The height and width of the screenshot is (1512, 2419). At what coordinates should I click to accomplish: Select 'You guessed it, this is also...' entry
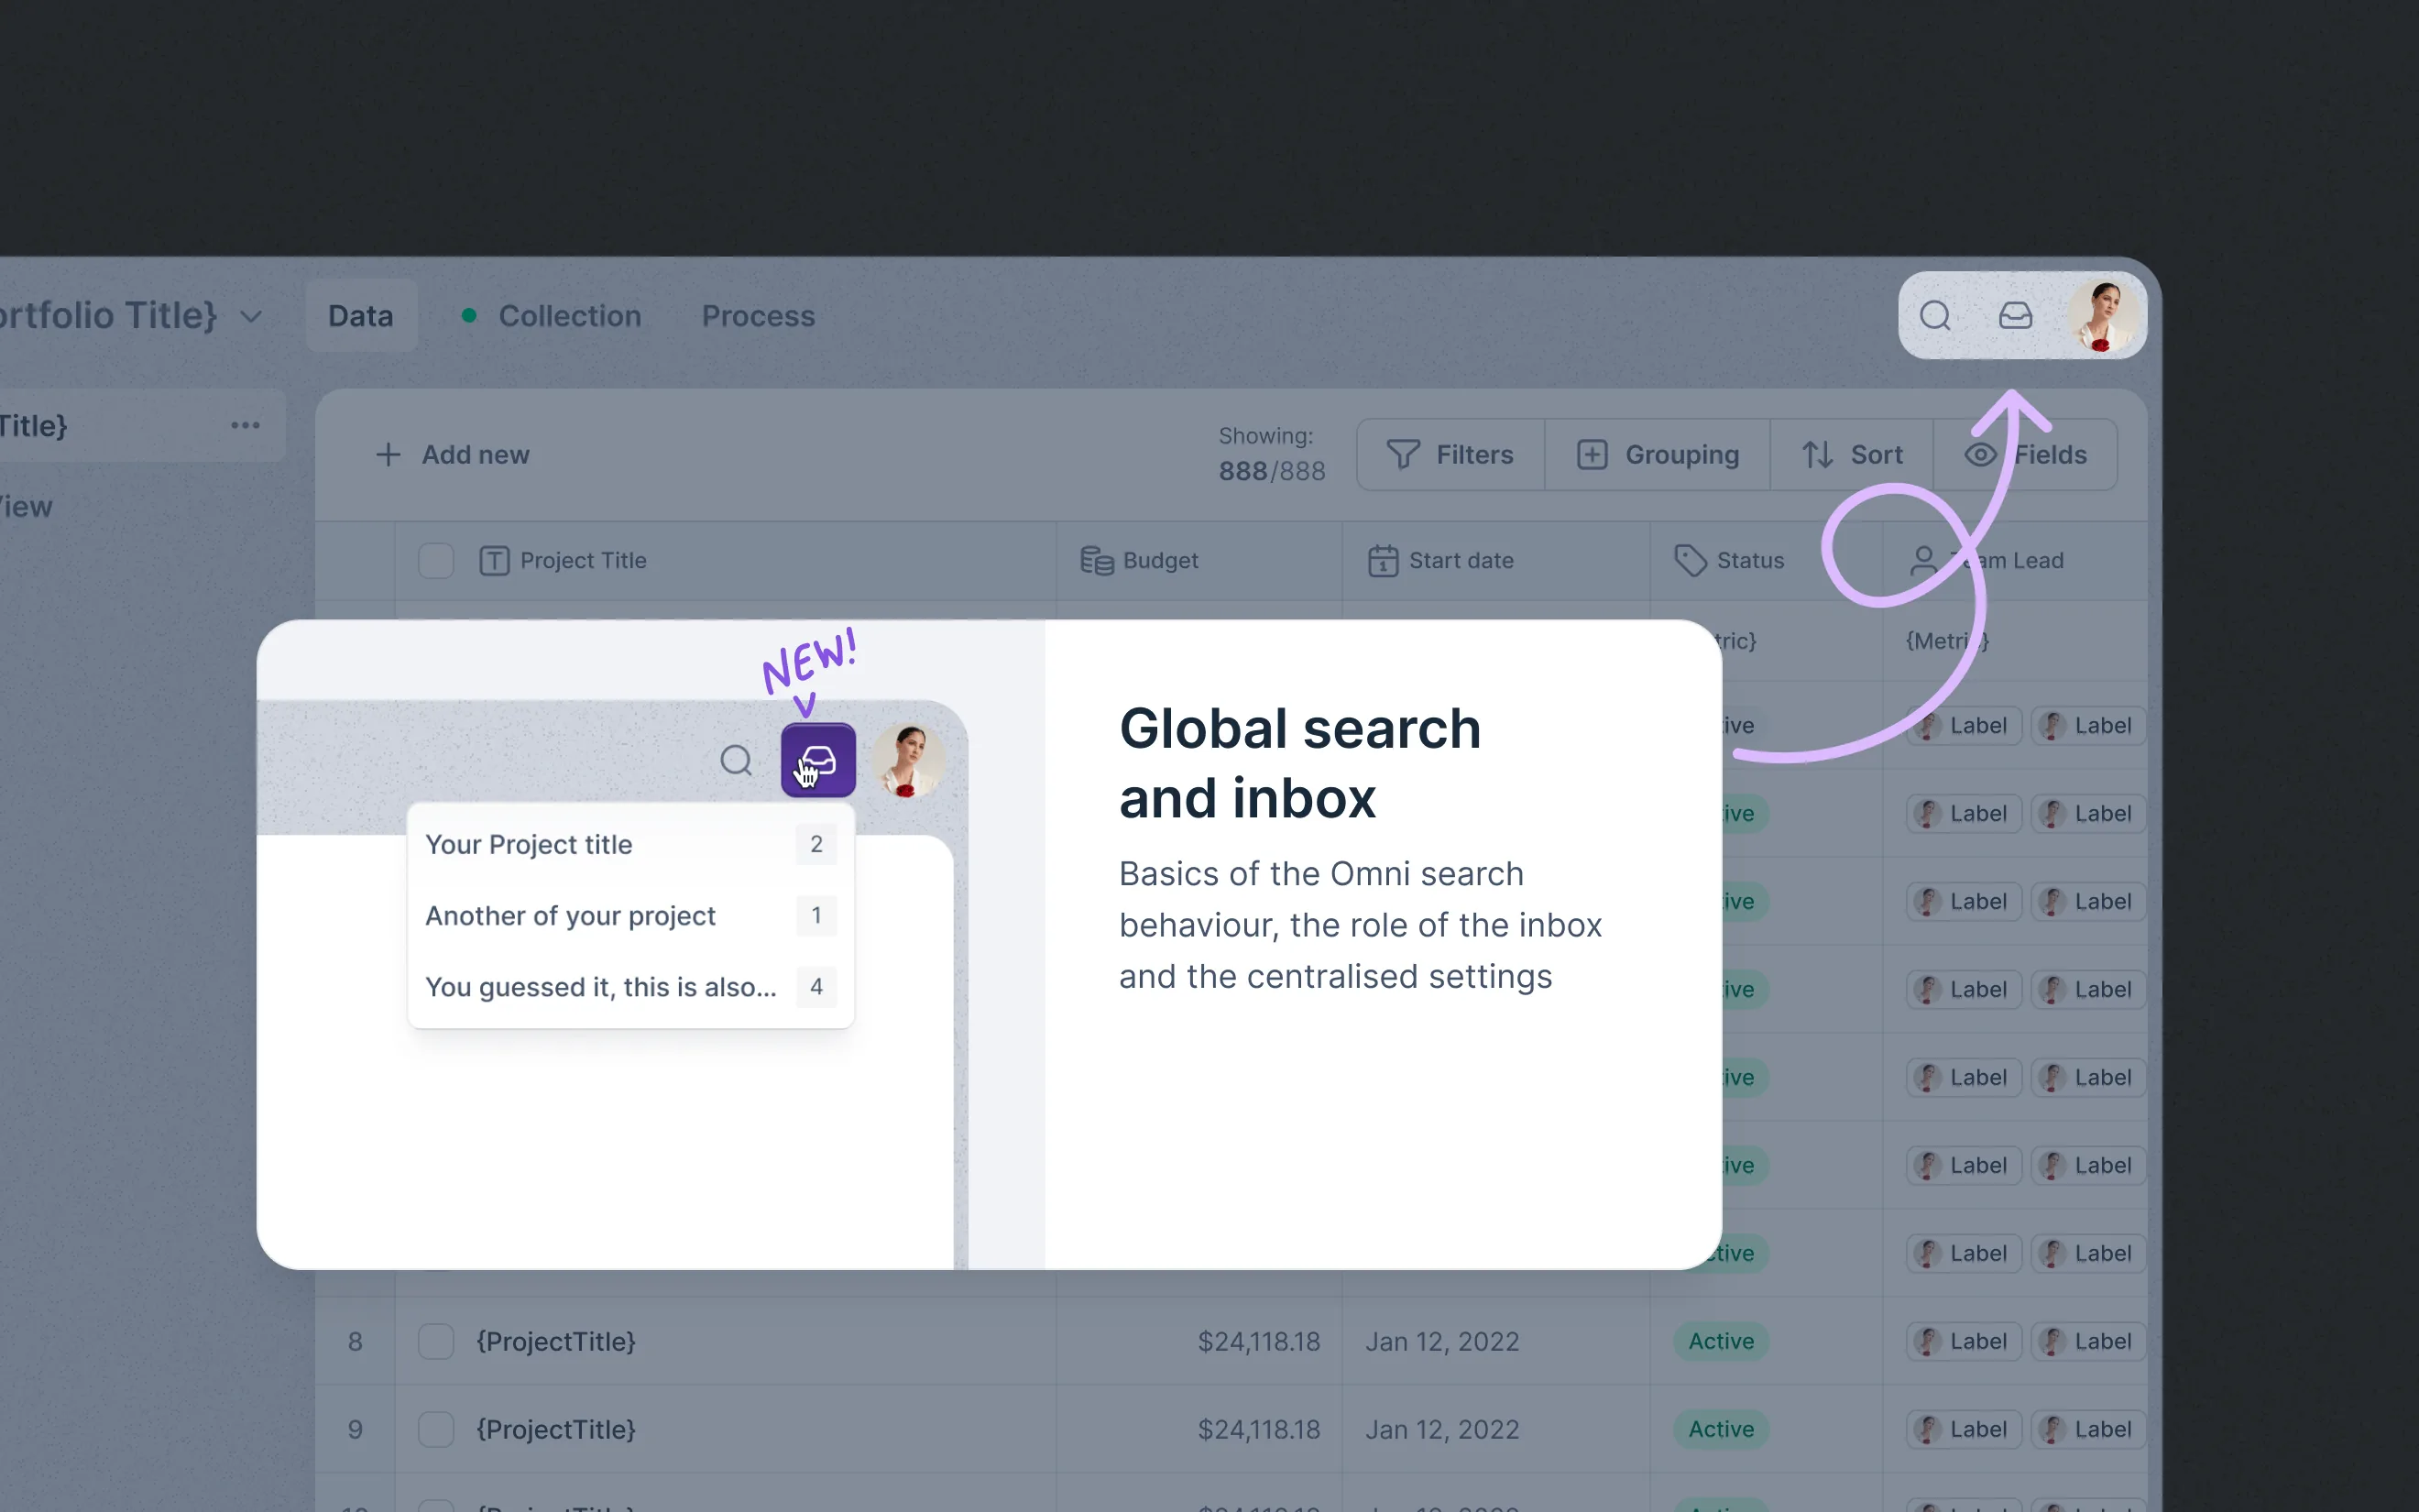click(630, 987)
